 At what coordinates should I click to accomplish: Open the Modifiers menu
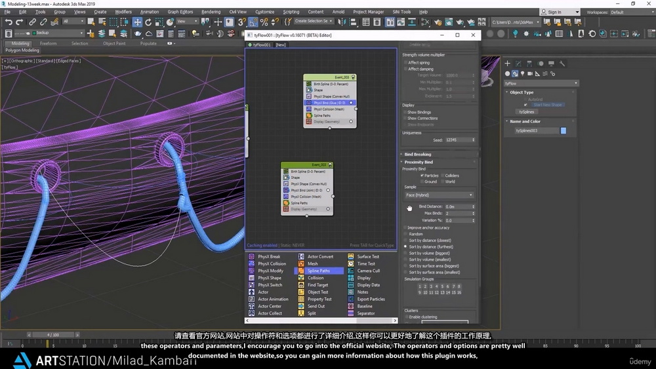coord(123,12)
